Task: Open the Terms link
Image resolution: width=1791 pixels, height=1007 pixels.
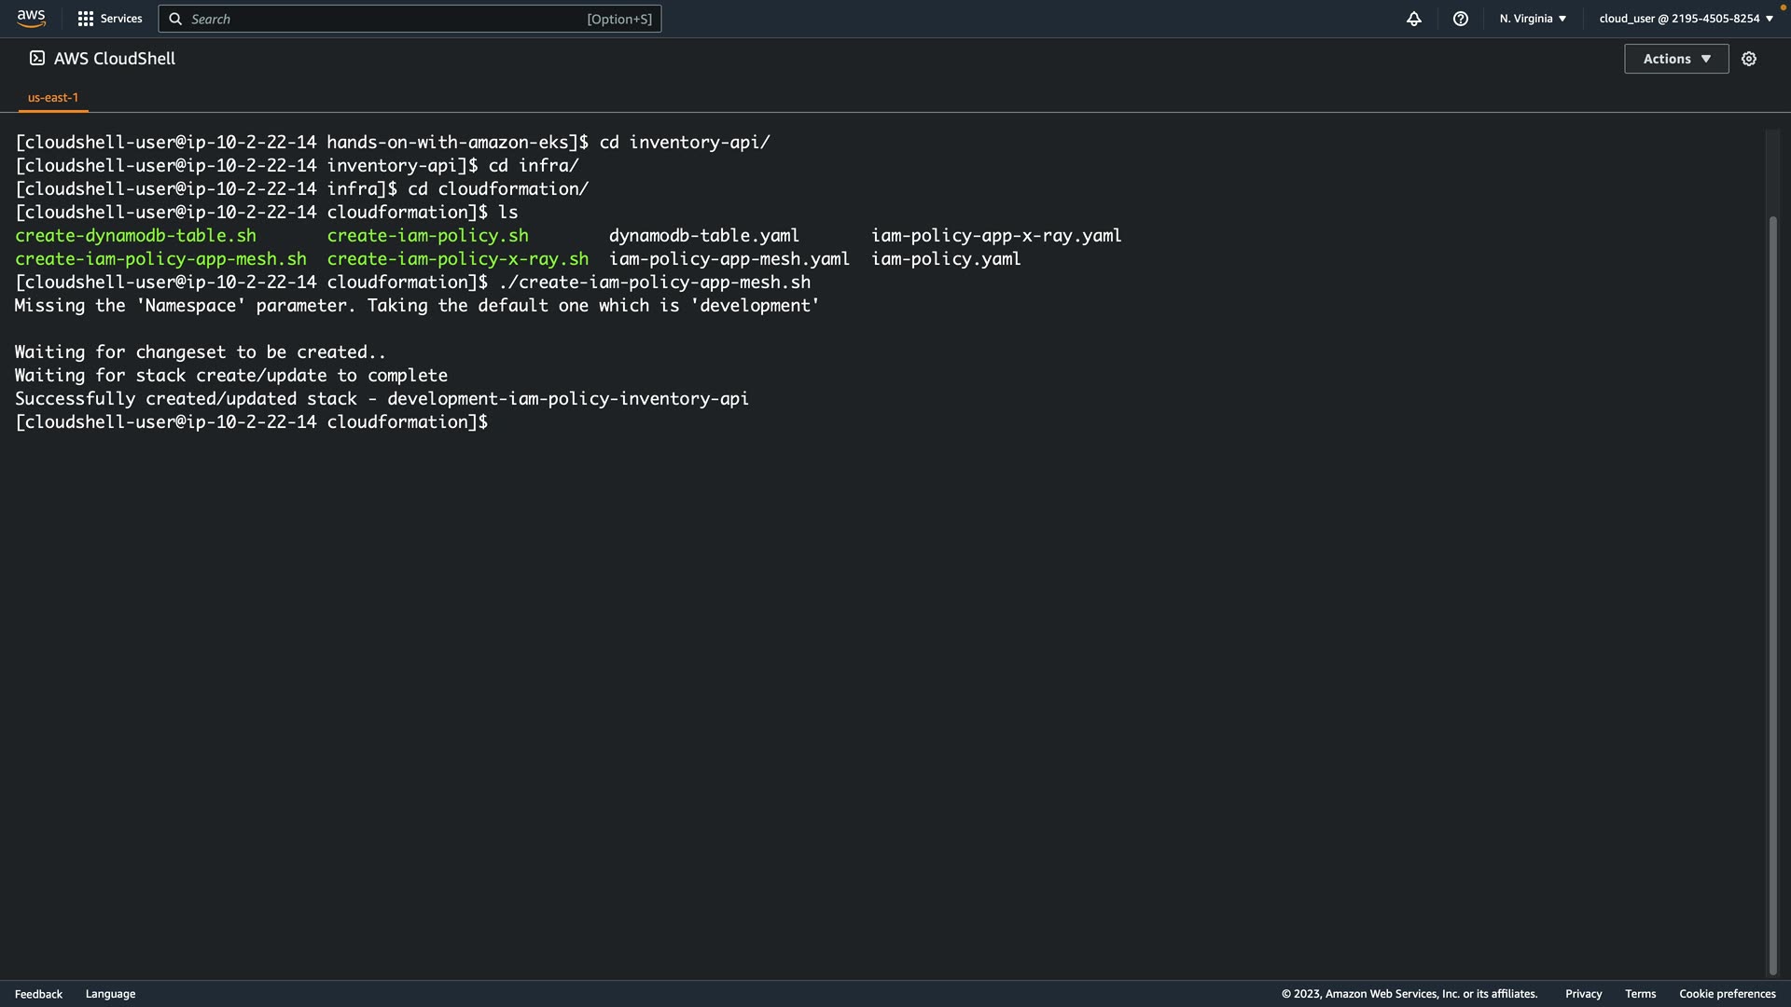Action: (1640, 994)
